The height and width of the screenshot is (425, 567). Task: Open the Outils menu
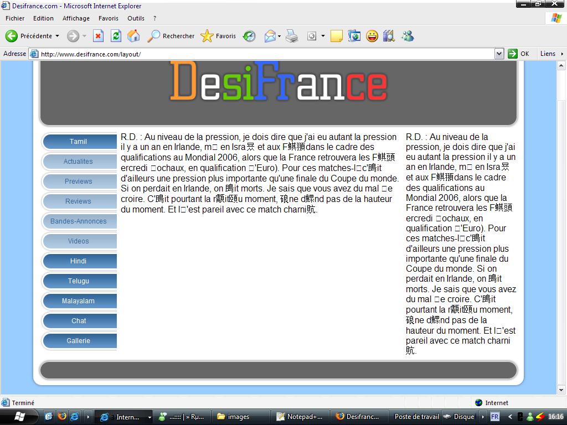click(x=136, y=18)
